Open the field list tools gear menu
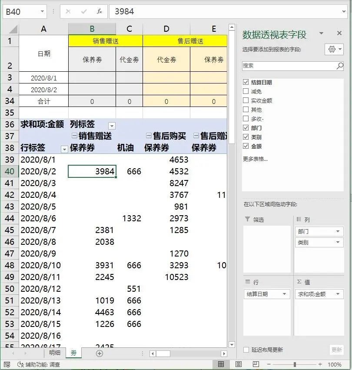This screenshot has width=352, height=370. pos(334,49)
